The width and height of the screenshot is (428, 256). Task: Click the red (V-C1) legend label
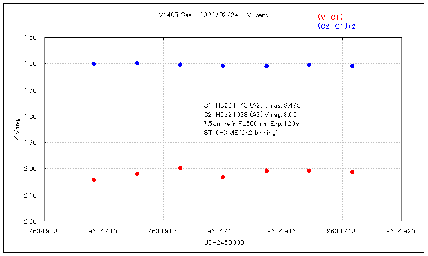click(330, 17)
